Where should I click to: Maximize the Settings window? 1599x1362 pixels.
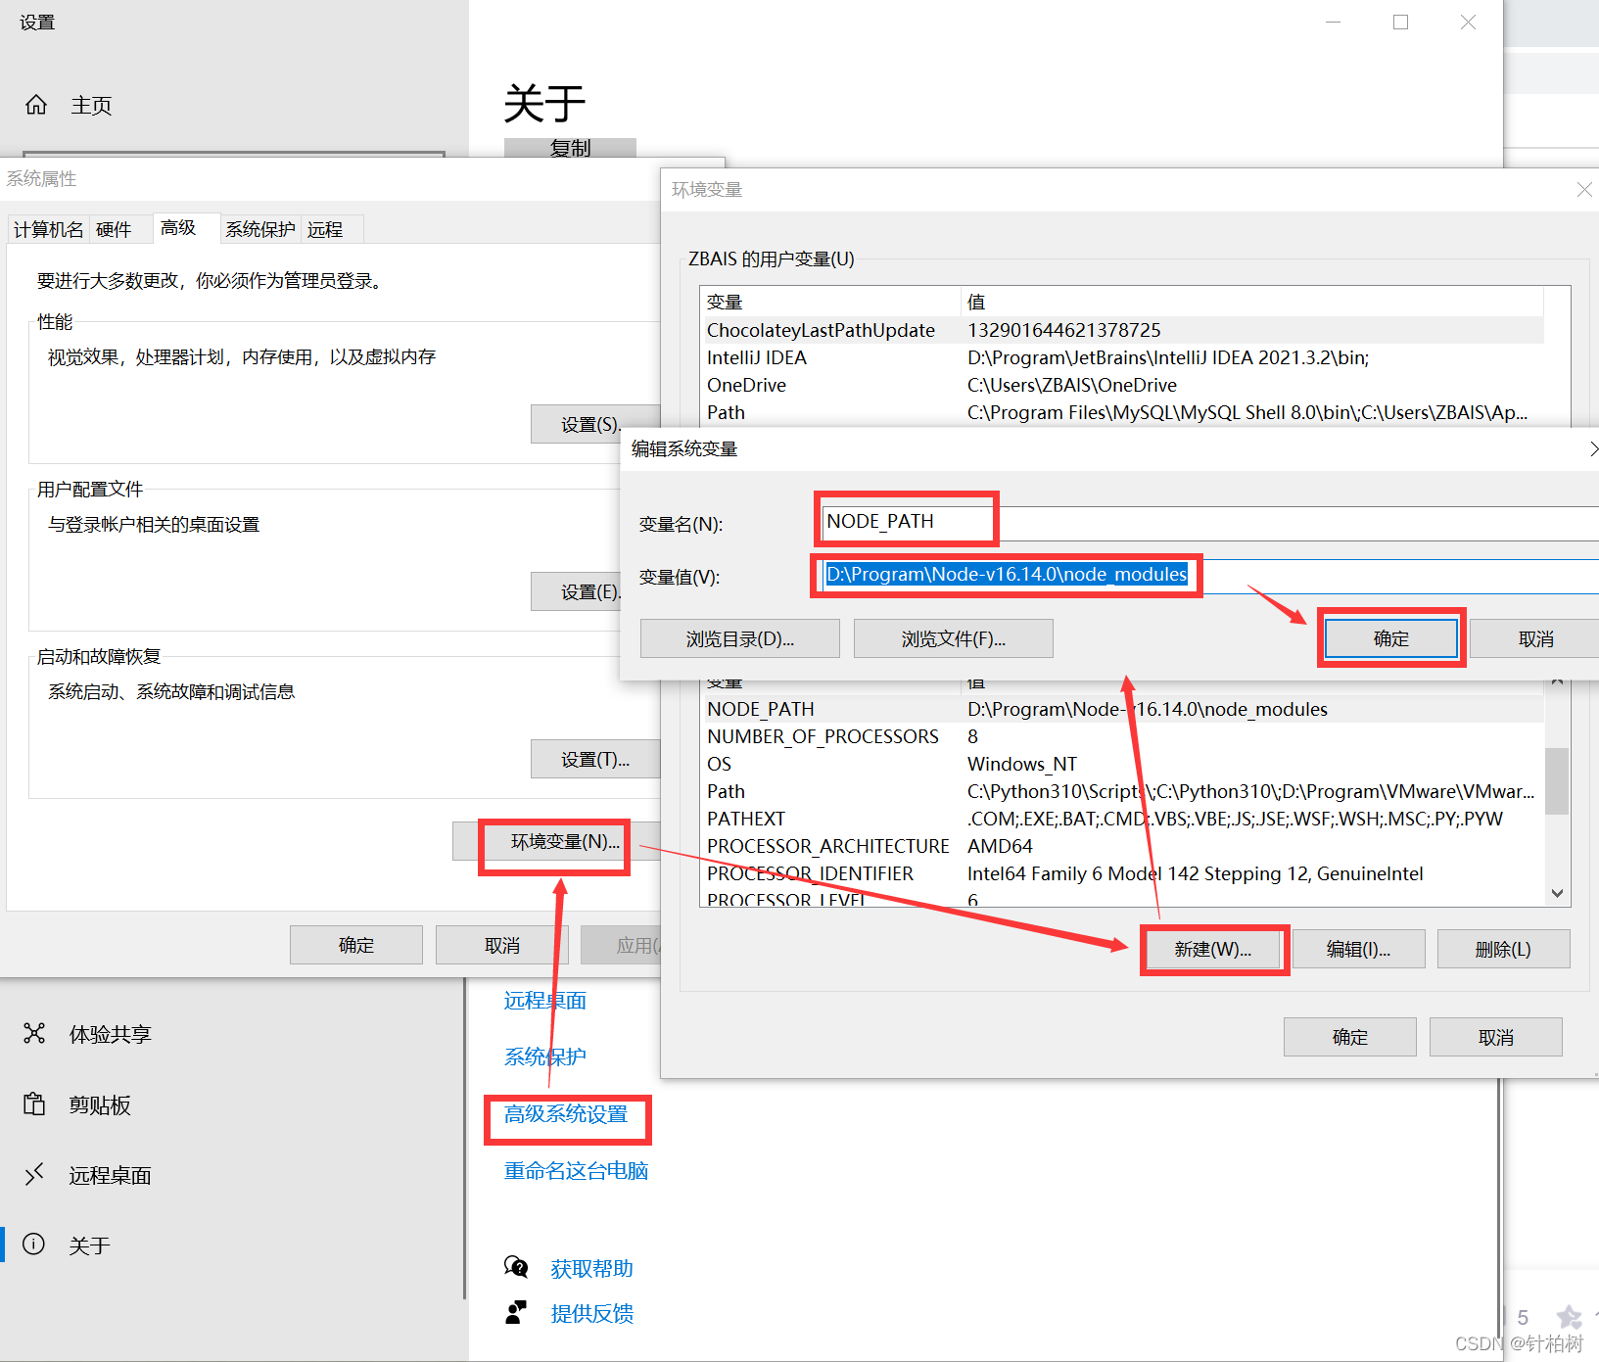coord(1401,22)
